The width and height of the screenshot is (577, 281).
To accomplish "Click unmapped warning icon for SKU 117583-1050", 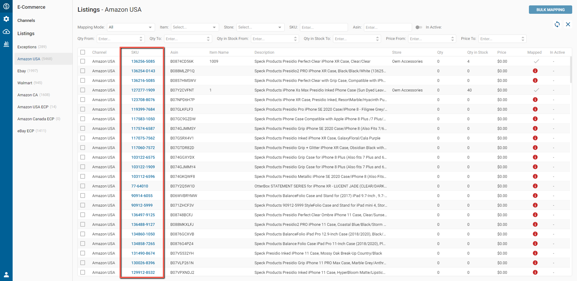I will click(535, 119).
